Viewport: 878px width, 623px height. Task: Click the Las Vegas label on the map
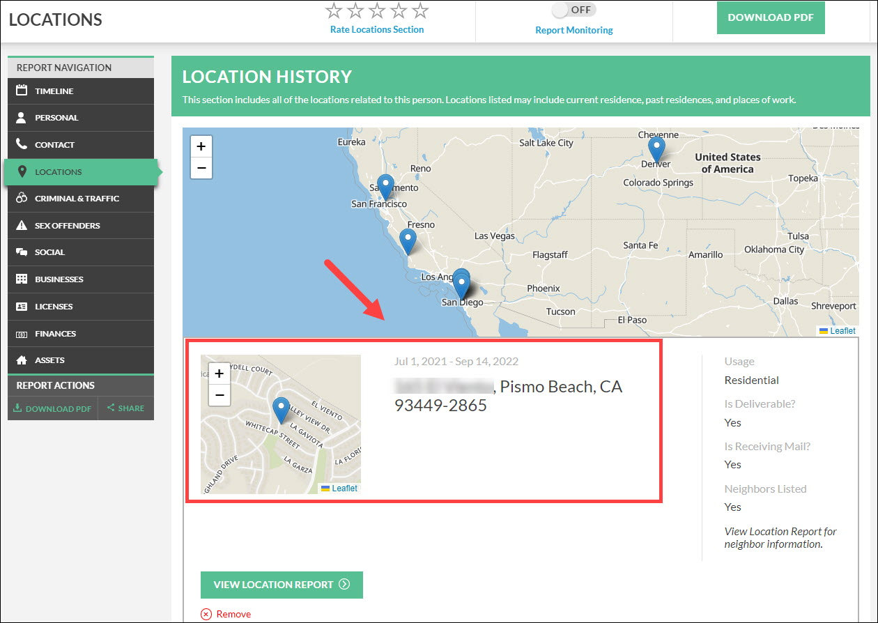coord(495,236)
